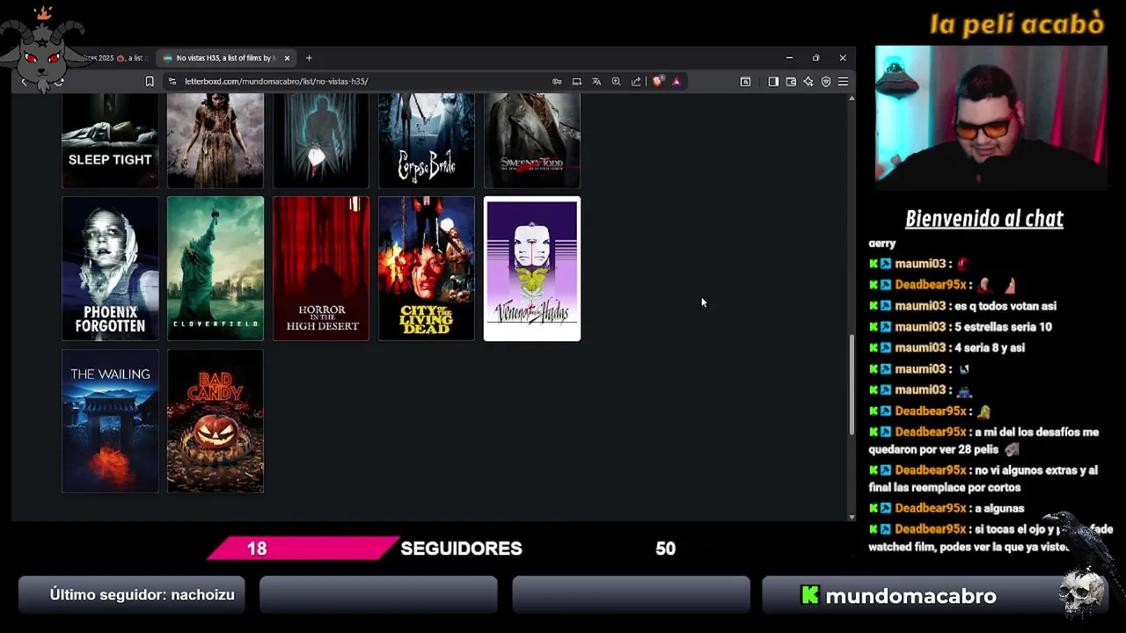Open the poster with woman in tattered dress

(216, 141)
